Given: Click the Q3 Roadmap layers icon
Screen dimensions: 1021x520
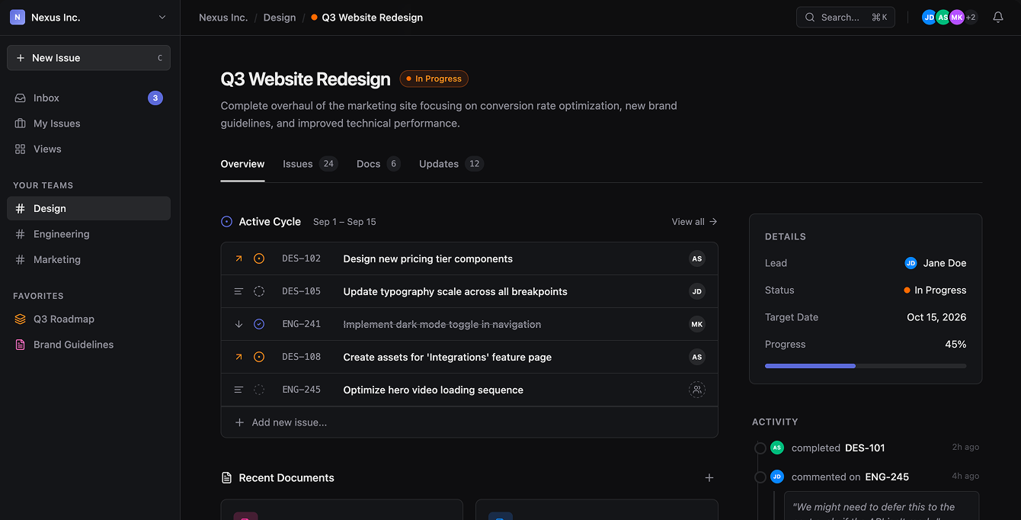Looking at the screenshot, I should point(21,319).
